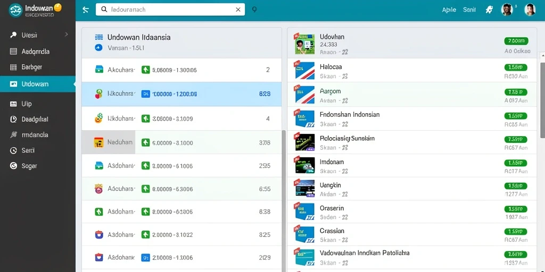Click the back arrow in top bar
545x272 pixels.
click(x=86, y=10)
